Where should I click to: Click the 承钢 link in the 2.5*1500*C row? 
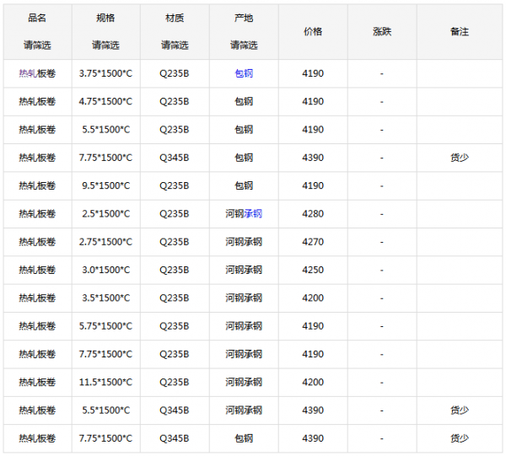click(x=253, y=214)
